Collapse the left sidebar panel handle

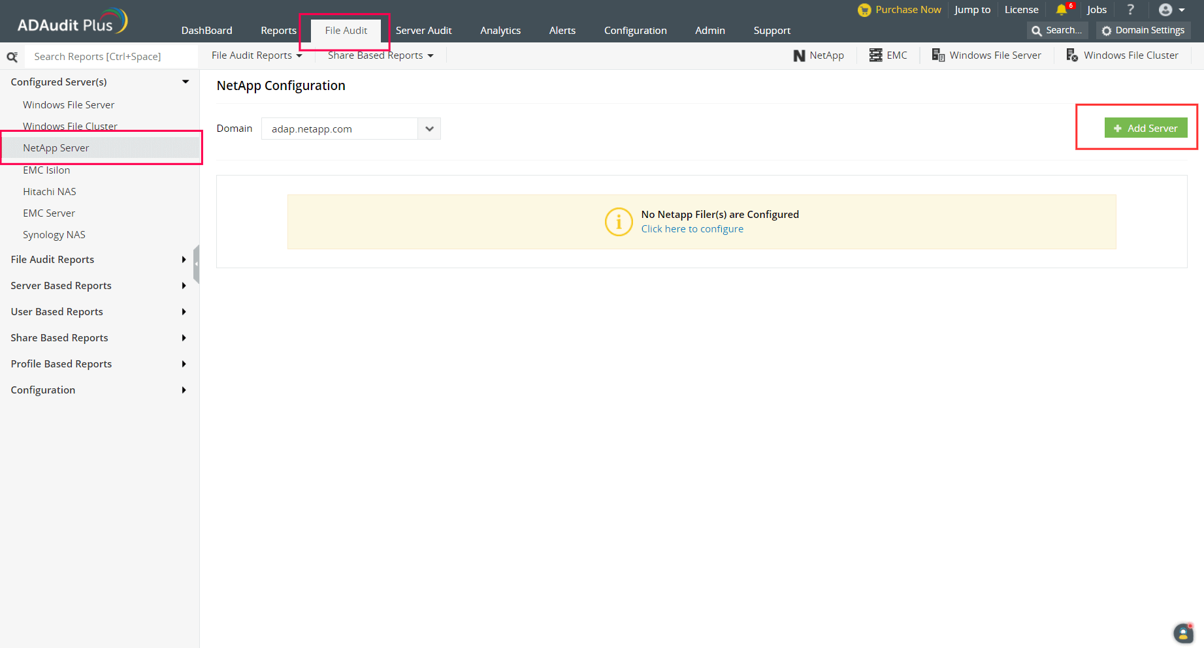pyautogui.click(x=196, y=264)
